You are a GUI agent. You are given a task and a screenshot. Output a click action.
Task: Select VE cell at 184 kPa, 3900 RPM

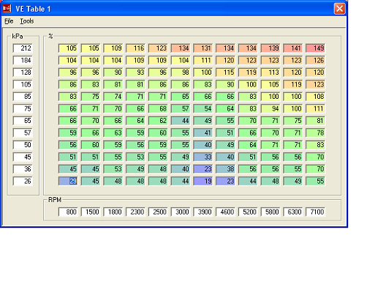click(203, 60)
